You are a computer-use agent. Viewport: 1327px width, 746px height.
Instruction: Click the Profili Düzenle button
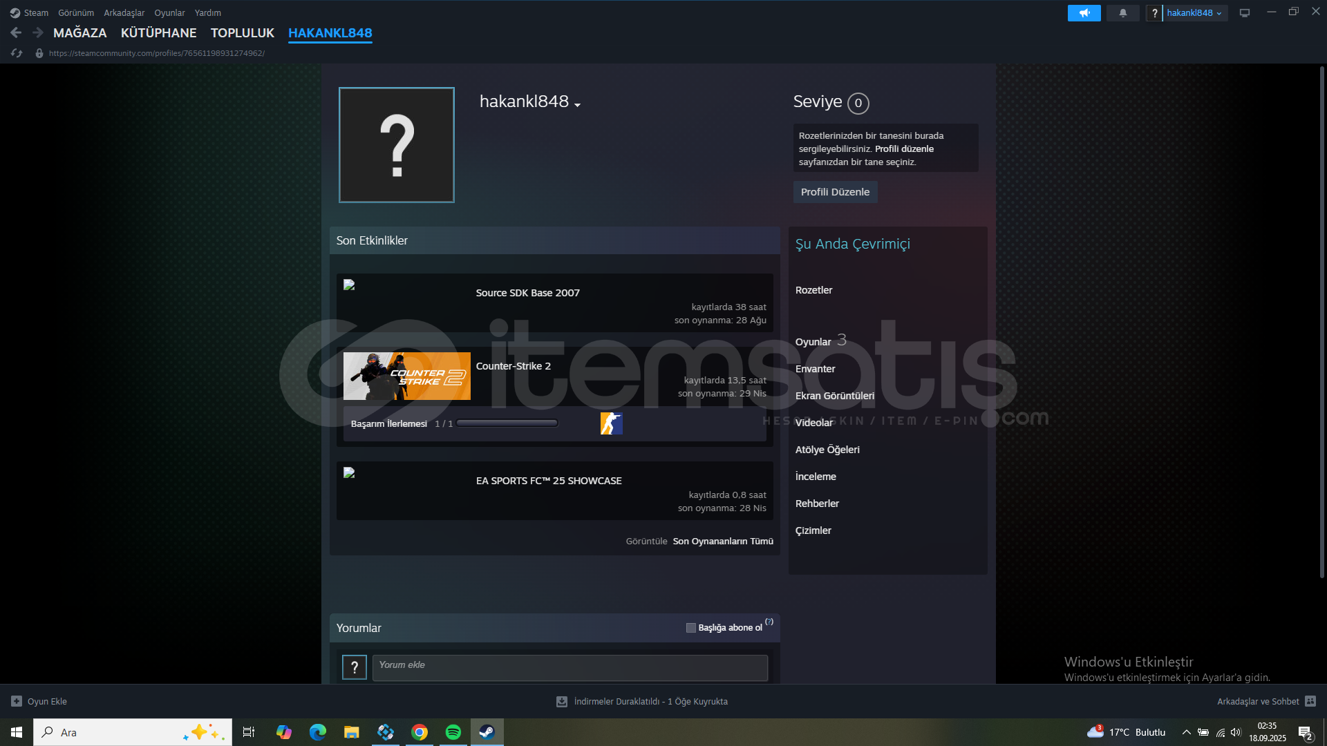pos(836,192)
